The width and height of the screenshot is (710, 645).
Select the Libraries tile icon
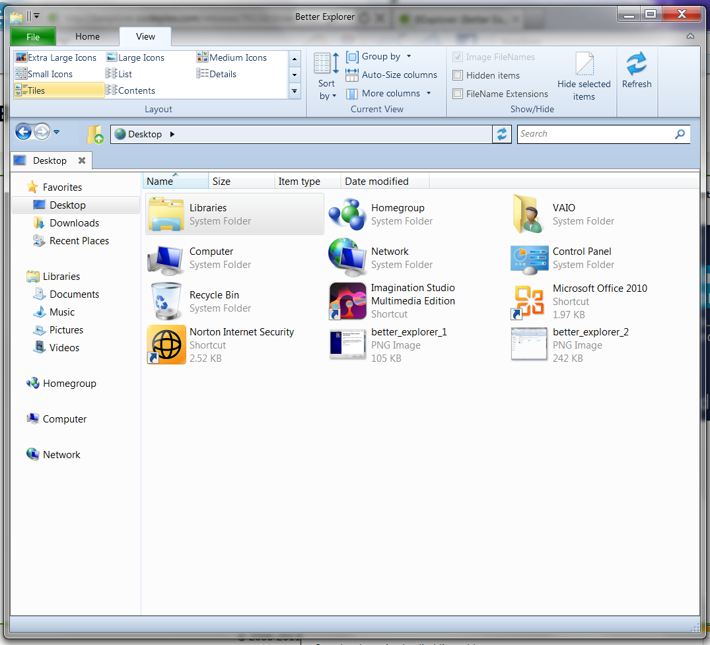pos(166,214)
